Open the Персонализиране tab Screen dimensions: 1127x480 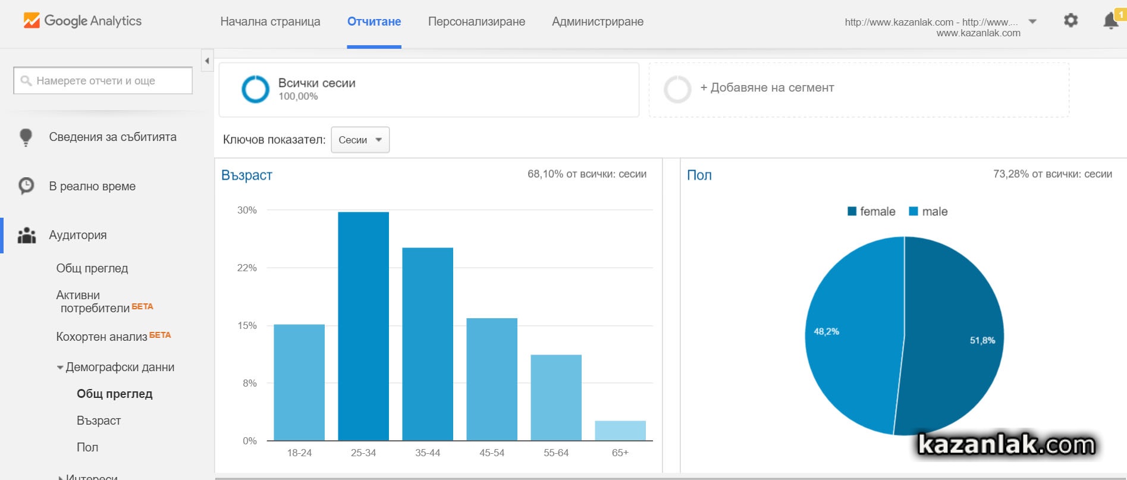tap(476, 22)
